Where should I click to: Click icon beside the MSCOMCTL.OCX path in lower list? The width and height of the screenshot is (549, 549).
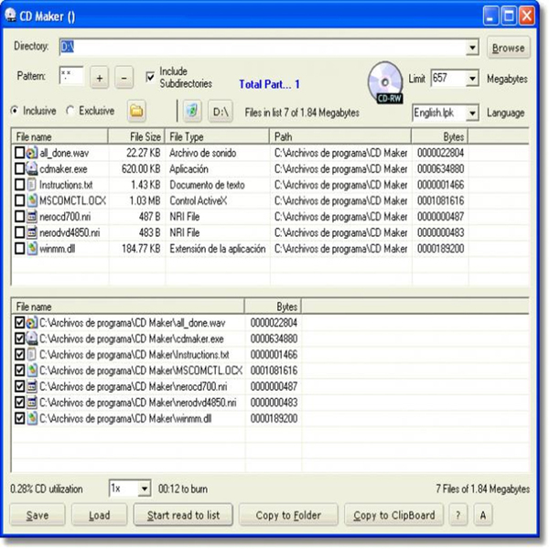pos(31,371)
